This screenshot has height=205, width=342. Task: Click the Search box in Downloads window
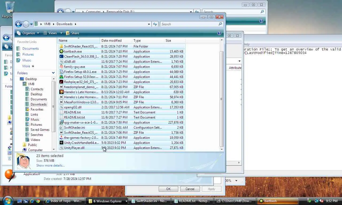coord(189,24)
